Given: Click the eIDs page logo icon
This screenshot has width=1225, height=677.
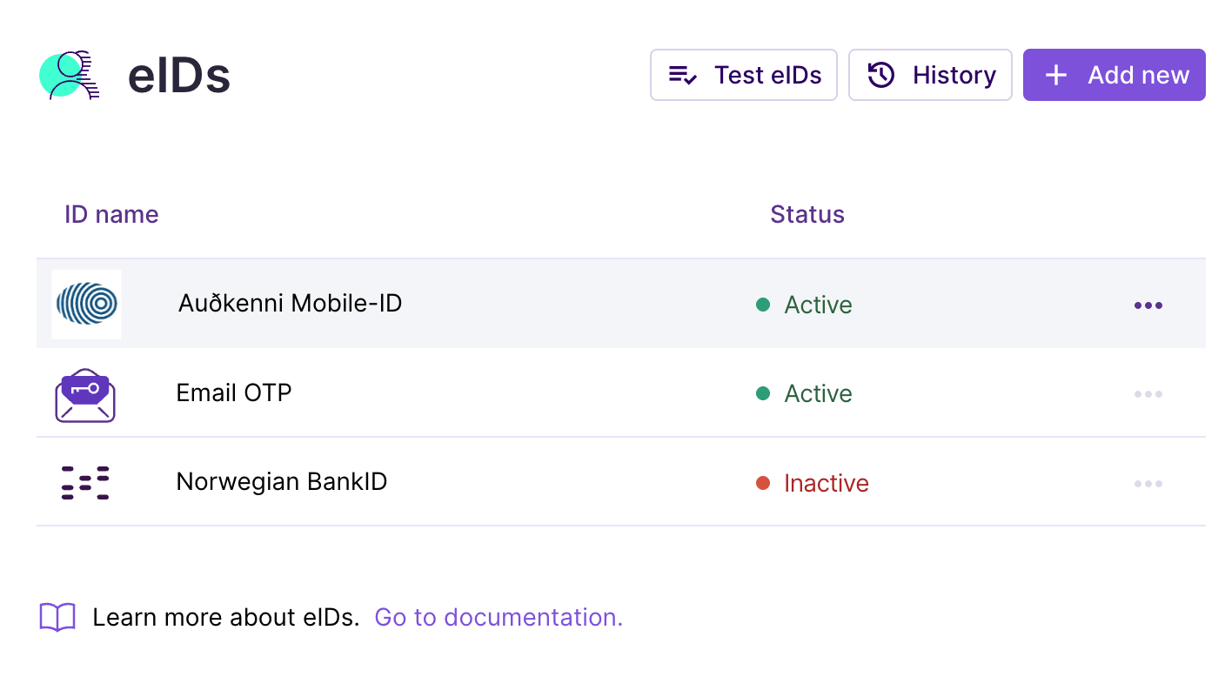Looking at the screenshot, I should pyautogui.click(x=70, y=75).
